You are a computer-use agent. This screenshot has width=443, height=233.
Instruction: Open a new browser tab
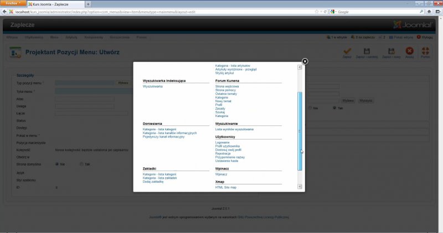89,4
